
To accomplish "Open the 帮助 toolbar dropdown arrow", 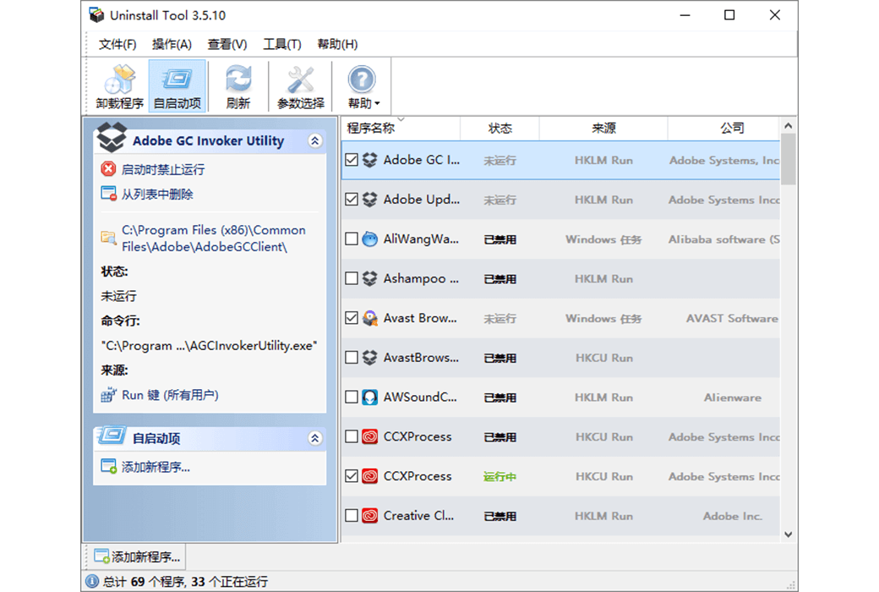I will [377, 104].
